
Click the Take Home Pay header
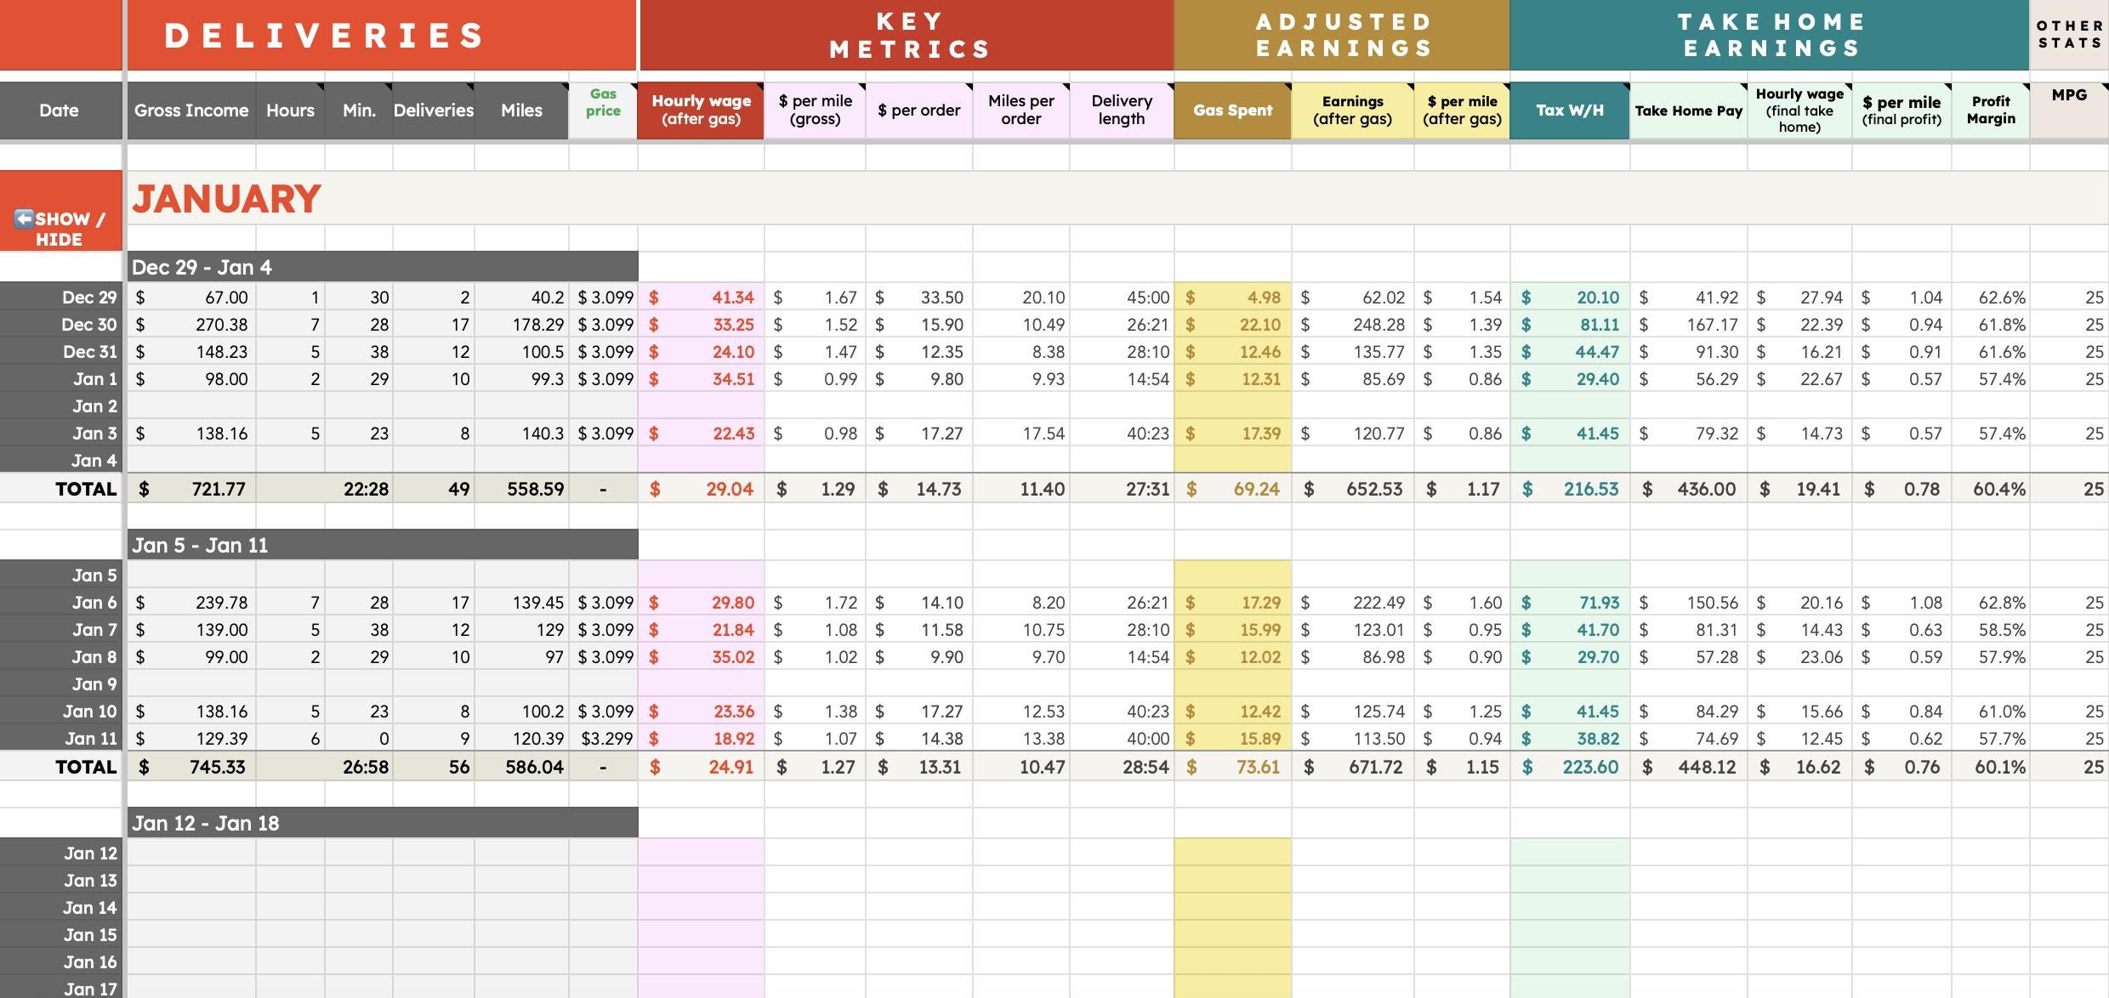click(x=1689, y=111)
